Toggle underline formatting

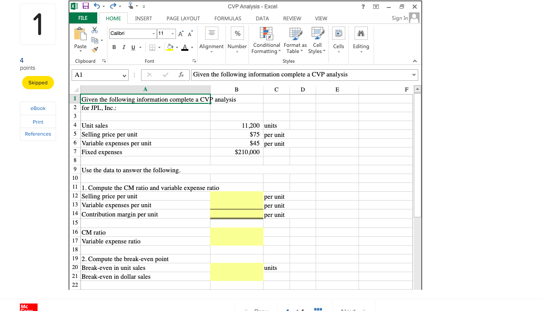pos(133,47)
